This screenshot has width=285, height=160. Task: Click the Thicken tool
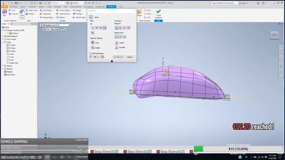[77, 14]
